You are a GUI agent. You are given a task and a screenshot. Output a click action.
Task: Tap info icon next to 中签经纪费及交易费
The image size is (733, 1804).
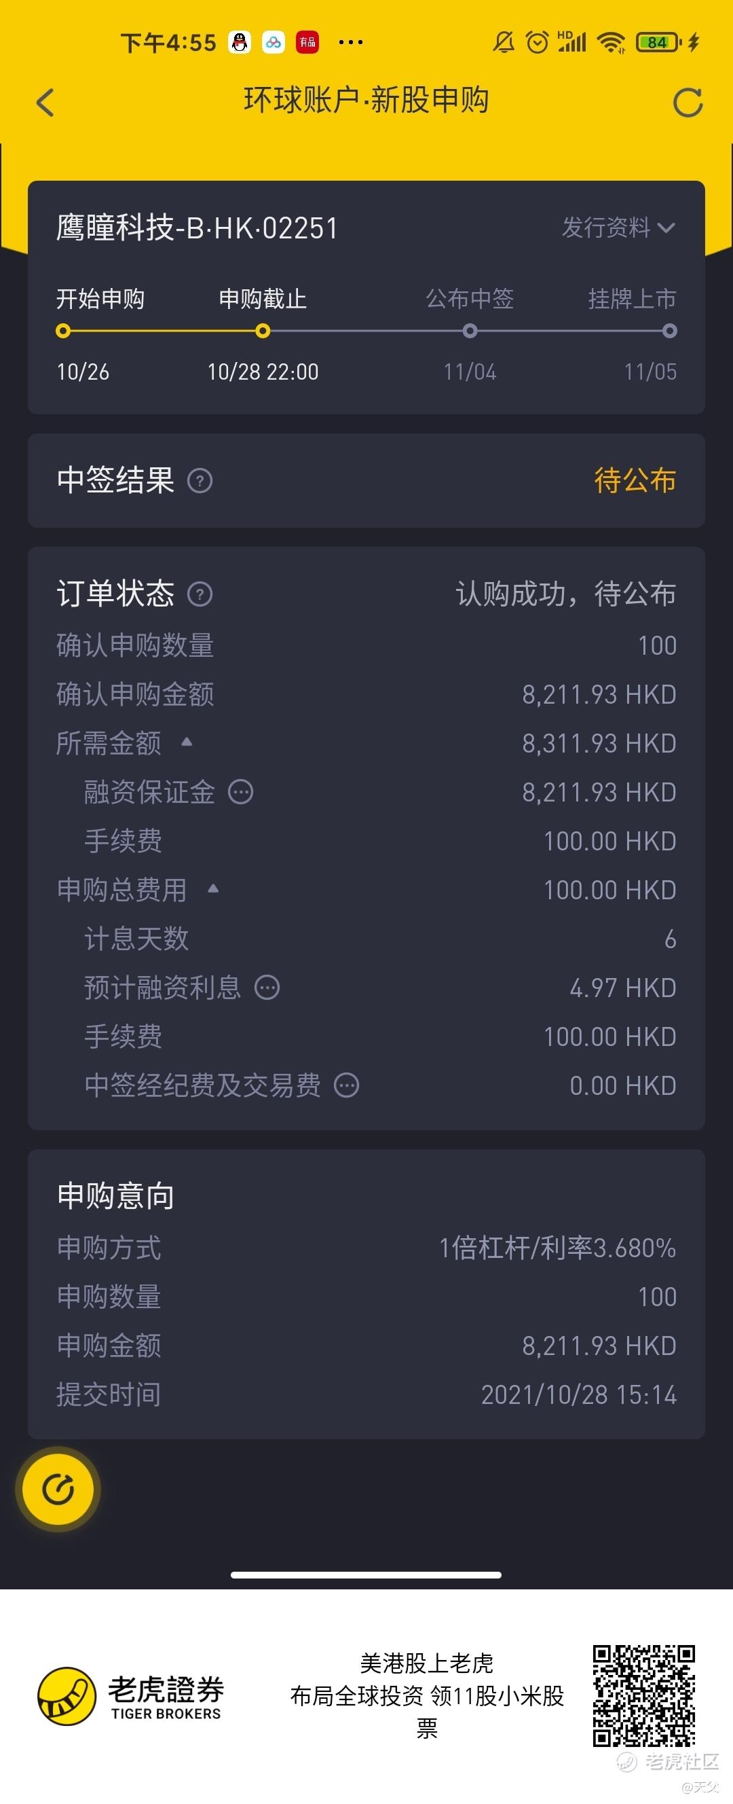[x=347, y=1085]
